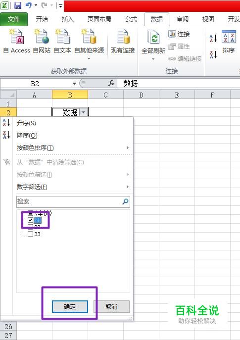Switch to the 页面布局 tab
Image resolution: width=240 pixels, height=340 pixels.
(99, 19)
